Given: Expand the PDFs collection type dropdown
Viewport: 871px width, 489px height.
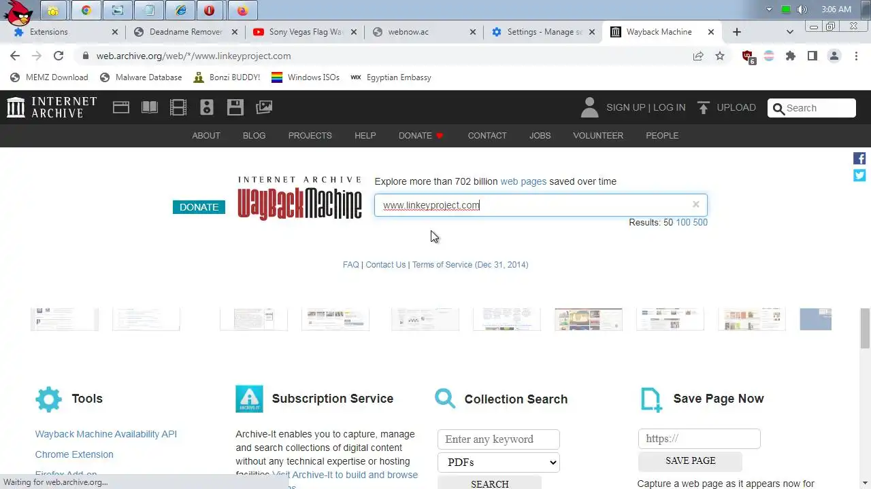Looking at the screenshot, I should (x=499, y=463).
